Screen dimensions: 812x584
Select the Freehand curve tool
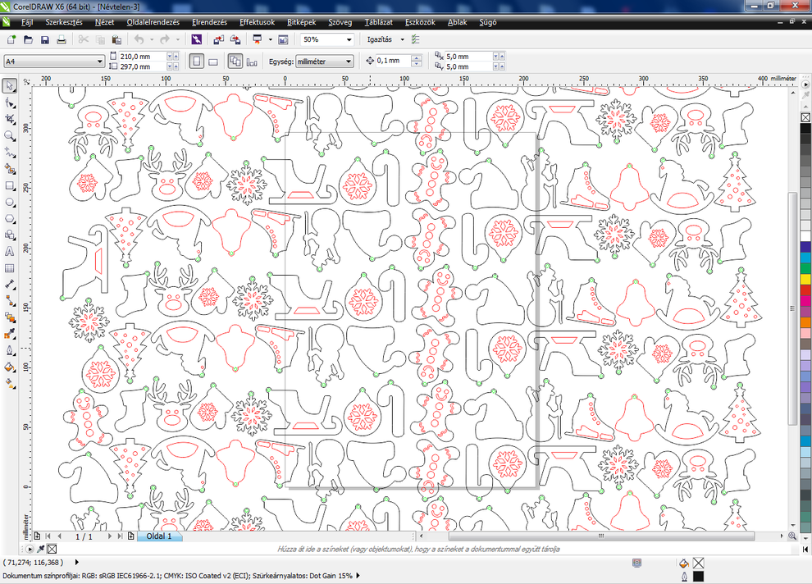click(9, 153)
